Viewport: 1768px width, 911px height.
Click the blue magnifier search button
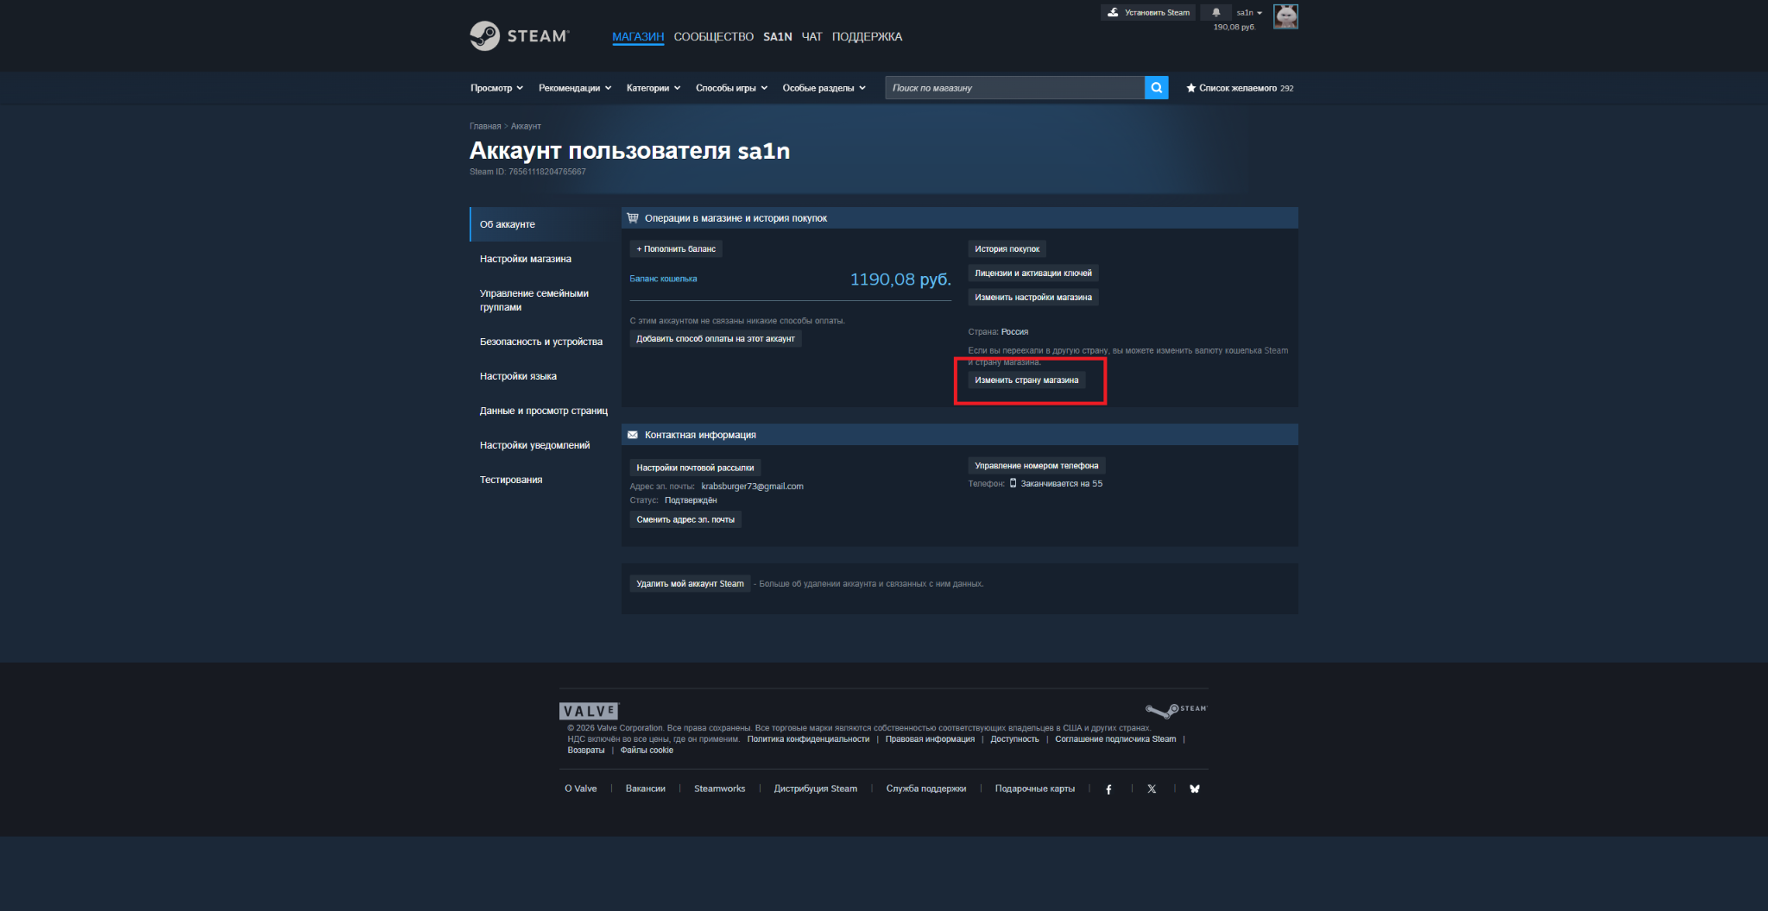click(x=1156, y=88)
